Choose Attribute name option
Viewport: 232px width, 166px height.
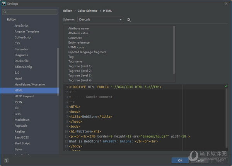click(x=78, y=28)
